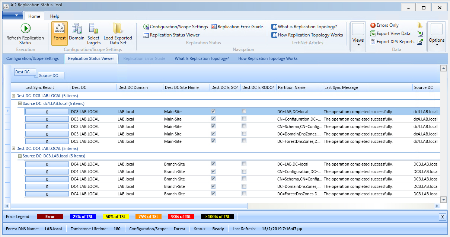
Task: Click the Tombstone Lifetime value 180
Action: (117, 229)
